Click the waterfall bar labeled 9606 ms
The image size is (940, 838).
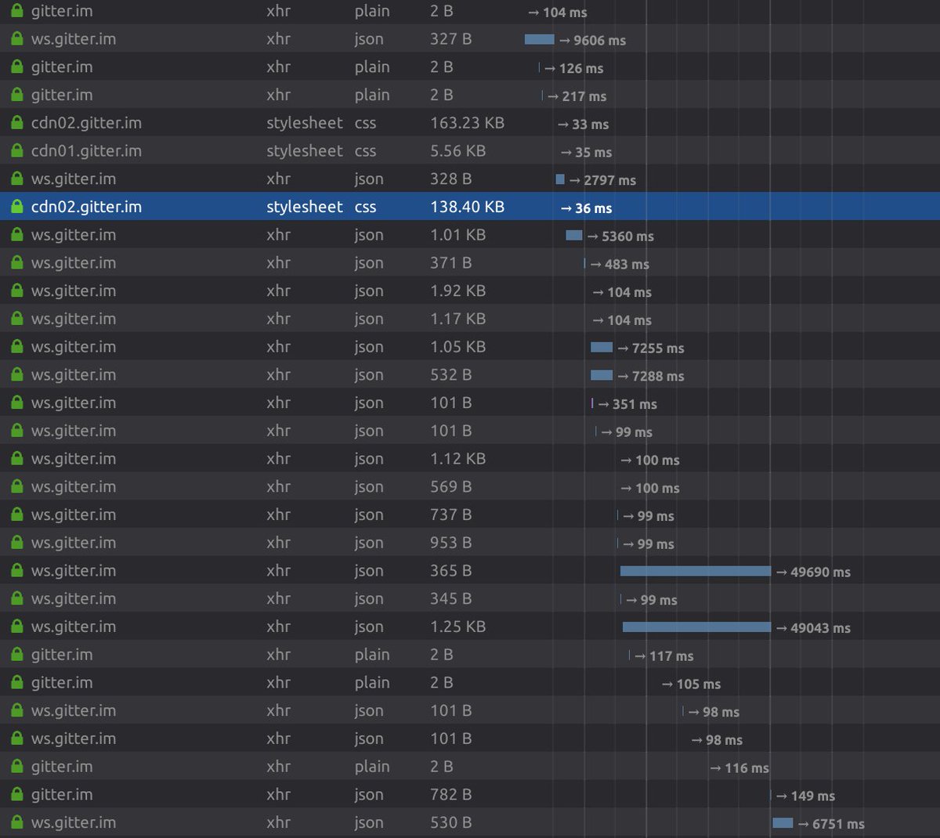coord(540,39)
